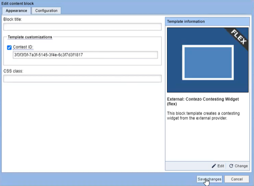Click the Change refresh icon

point(231,166)
